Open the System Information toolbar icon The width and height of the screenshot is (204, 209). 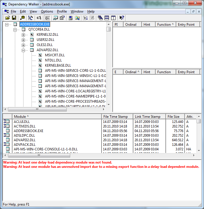[x=70, y=18]
